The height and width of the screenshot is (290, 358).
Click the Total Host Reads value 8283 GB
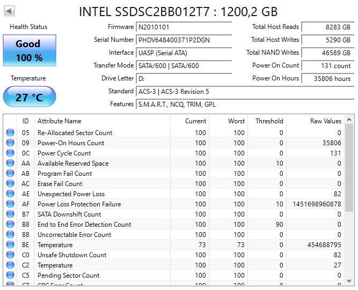tap(328, 27)
